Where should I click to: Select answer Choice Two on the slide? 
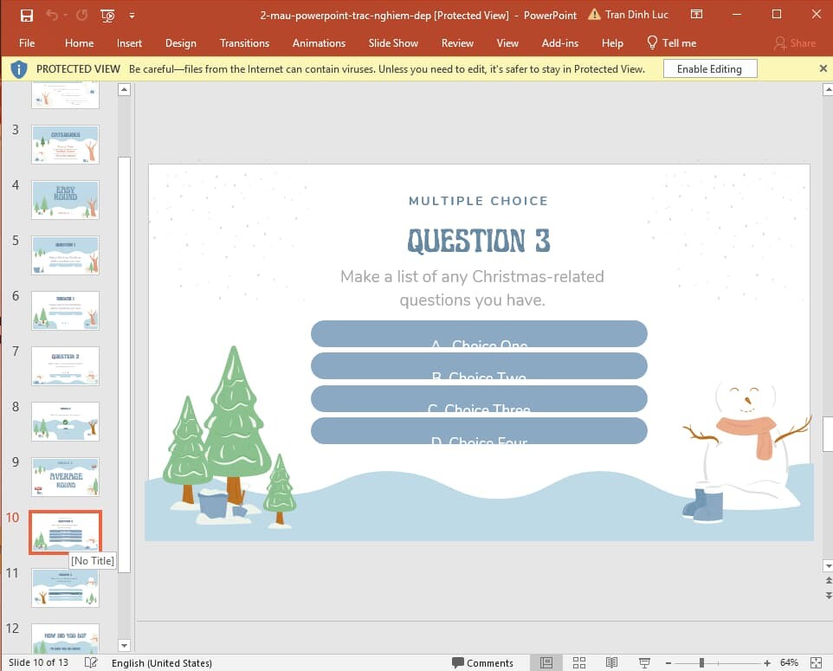point(479,365)
